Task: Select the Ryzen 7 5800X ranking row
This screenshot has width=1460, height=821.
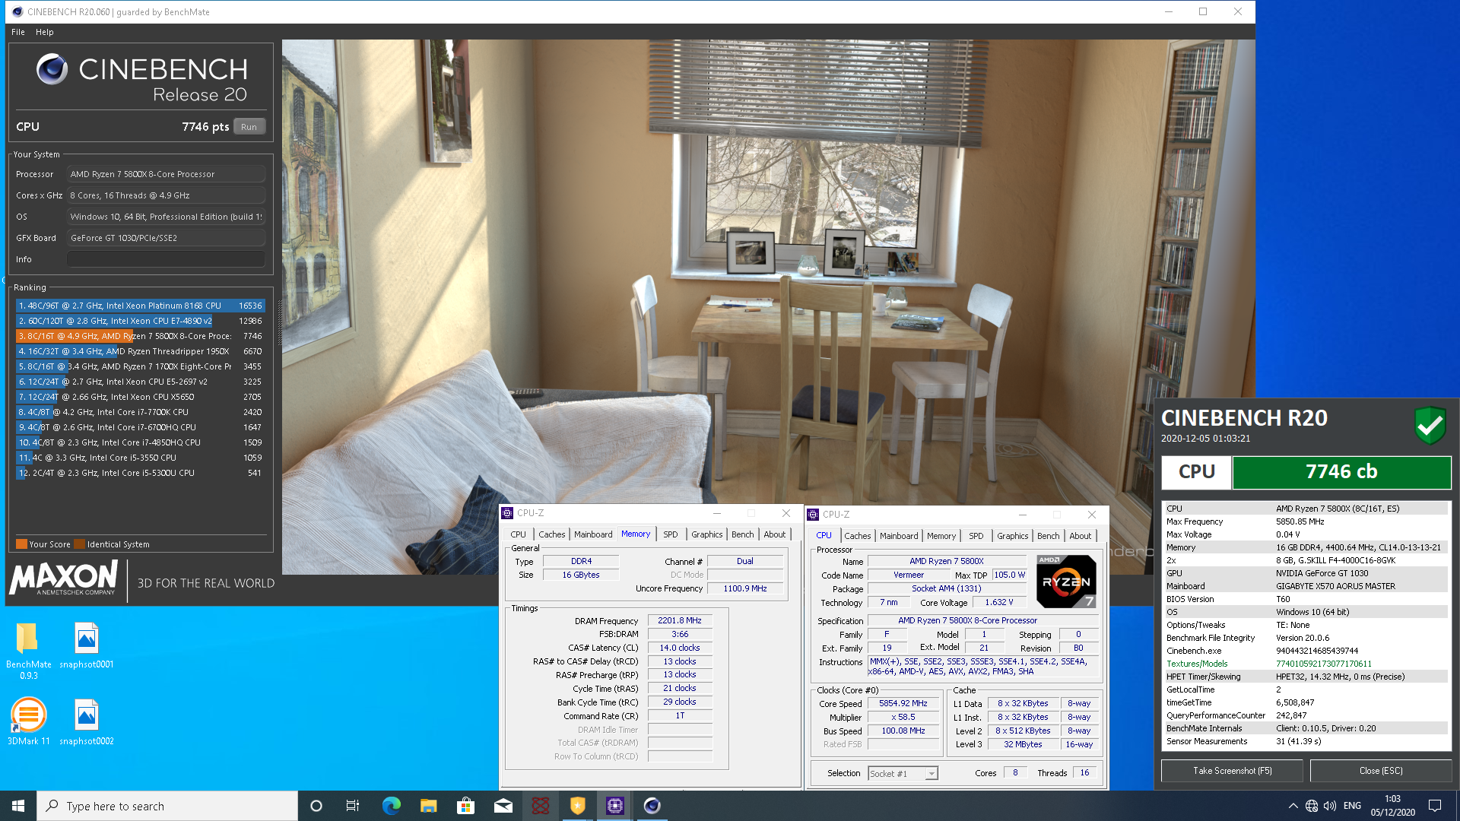Action: [141, 336]
